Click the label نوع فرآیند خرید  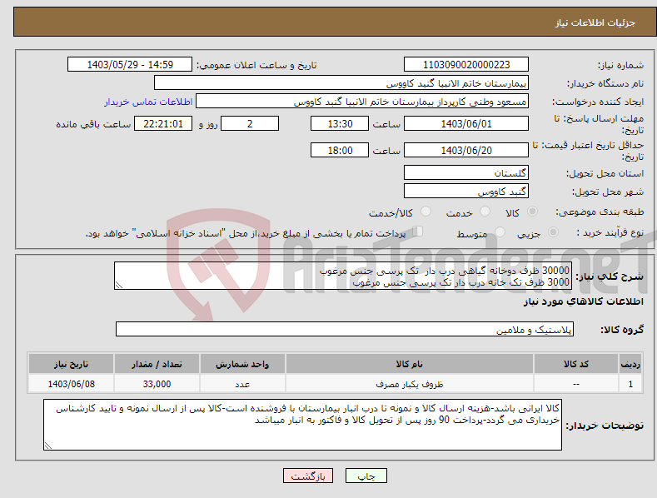coord(610,232)
